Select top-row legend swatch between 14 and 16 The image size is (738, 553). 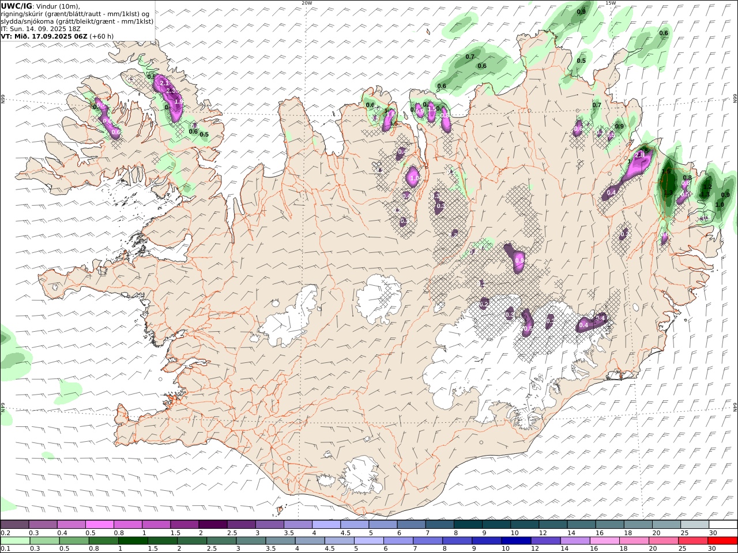pyautogui.click(x=581, y=524)
